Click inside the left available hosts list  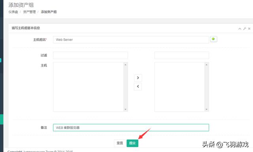pos(89,87)
